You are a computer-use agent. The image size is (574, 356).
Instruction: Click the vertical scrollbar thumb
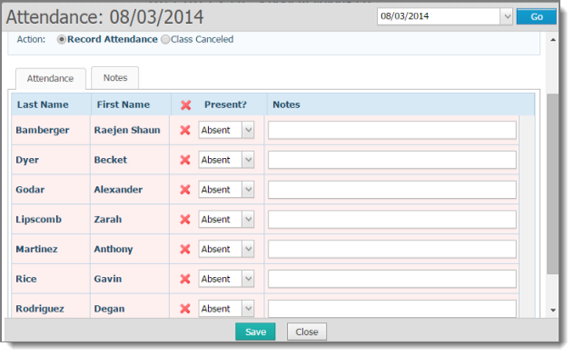(x=553, y=184)
